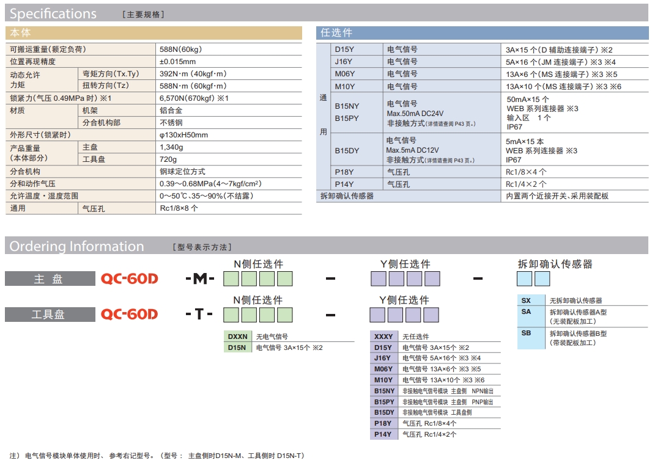Image resolution: width=652 pixels, height=466 pixels.
Task: Click the red "QC-60D" beside 工具盘
Action: (130, 315)
